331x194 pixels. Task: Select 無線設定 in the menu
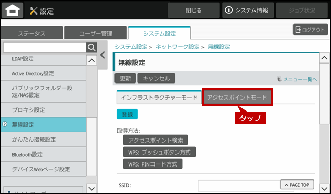click(43, 124)
